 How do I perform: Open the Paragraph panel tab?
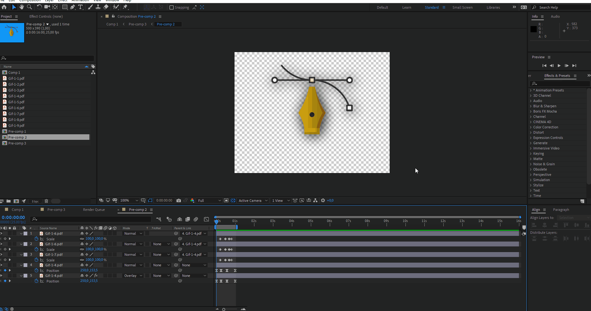coord(561,210)
